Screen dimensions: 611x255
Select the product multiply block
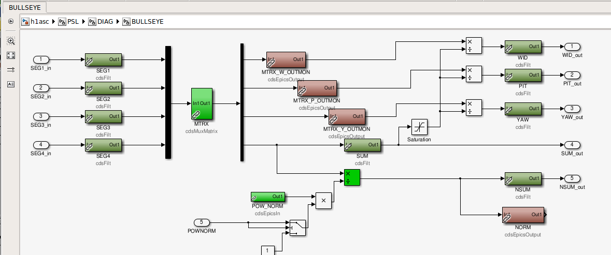click(x=323, y=201)
